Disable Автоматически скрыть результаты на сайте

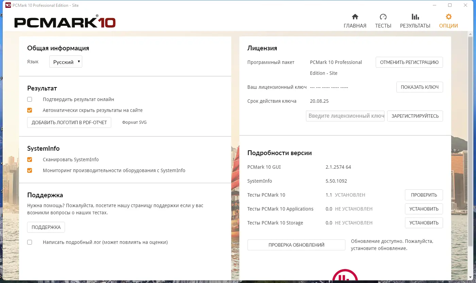[30, 110]
